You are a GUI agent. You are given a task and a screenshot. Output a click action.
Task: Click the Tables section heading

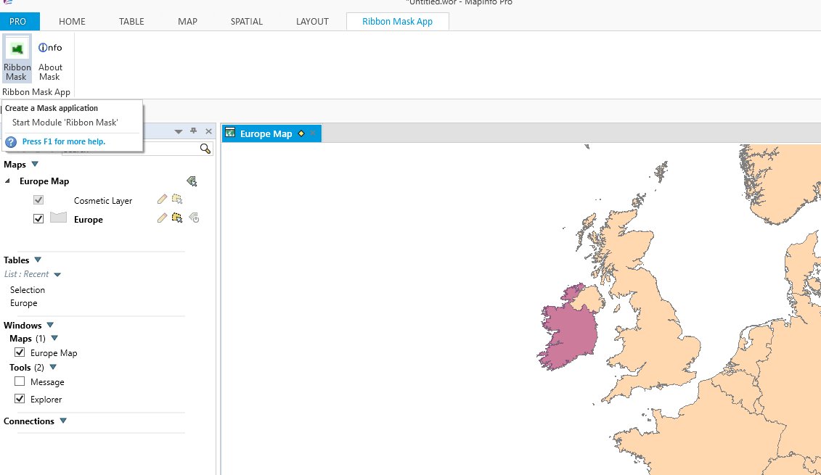16,260
